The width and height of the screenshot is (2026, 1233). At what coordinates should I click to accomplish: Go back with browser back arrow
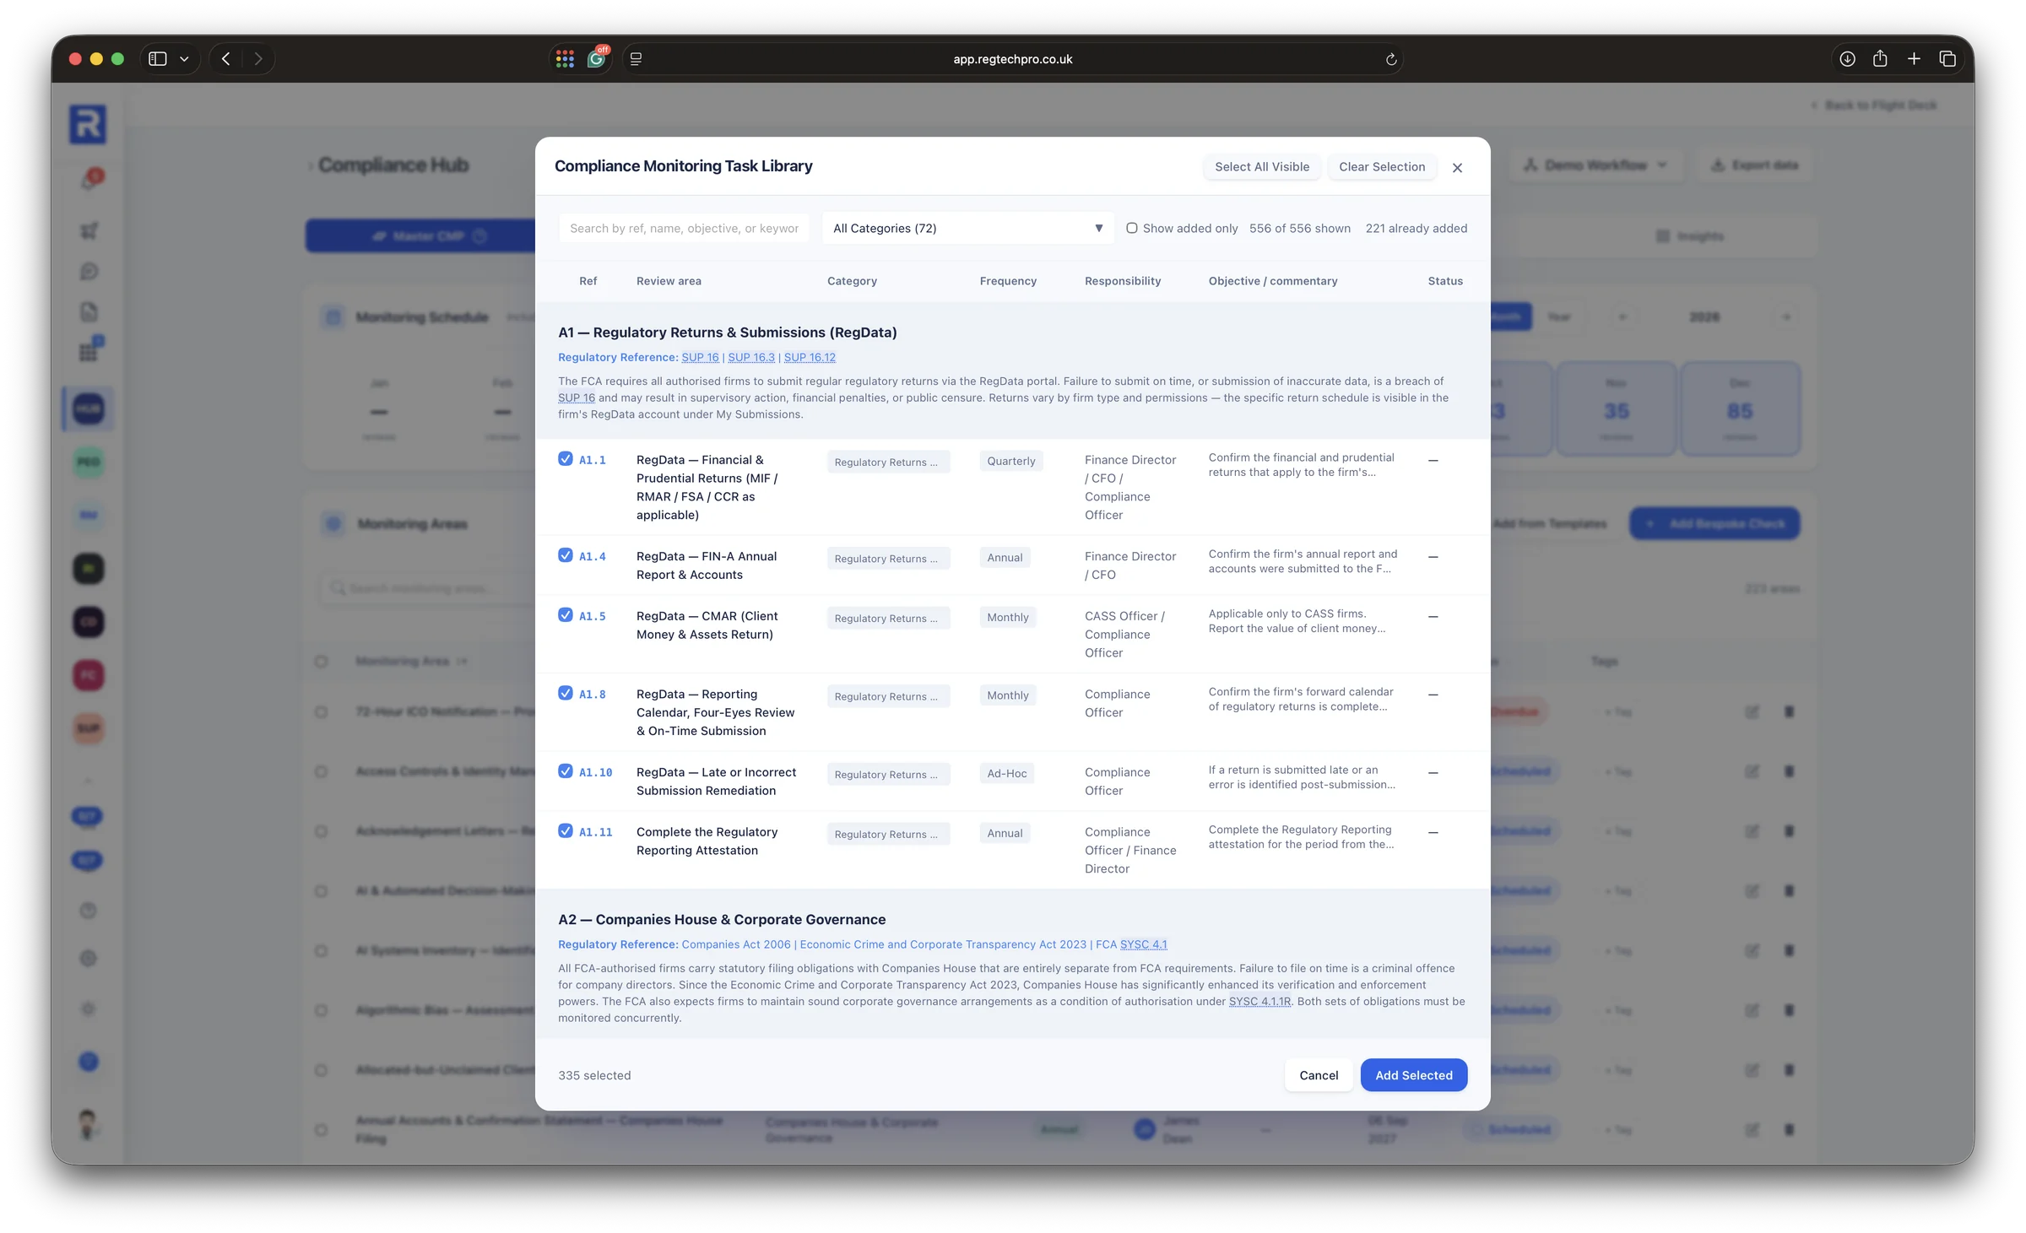coord(226,59)
